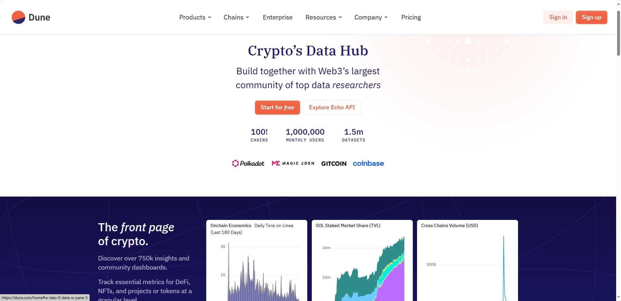Click the page vertical scrollbar thumb

pos(618,32)
